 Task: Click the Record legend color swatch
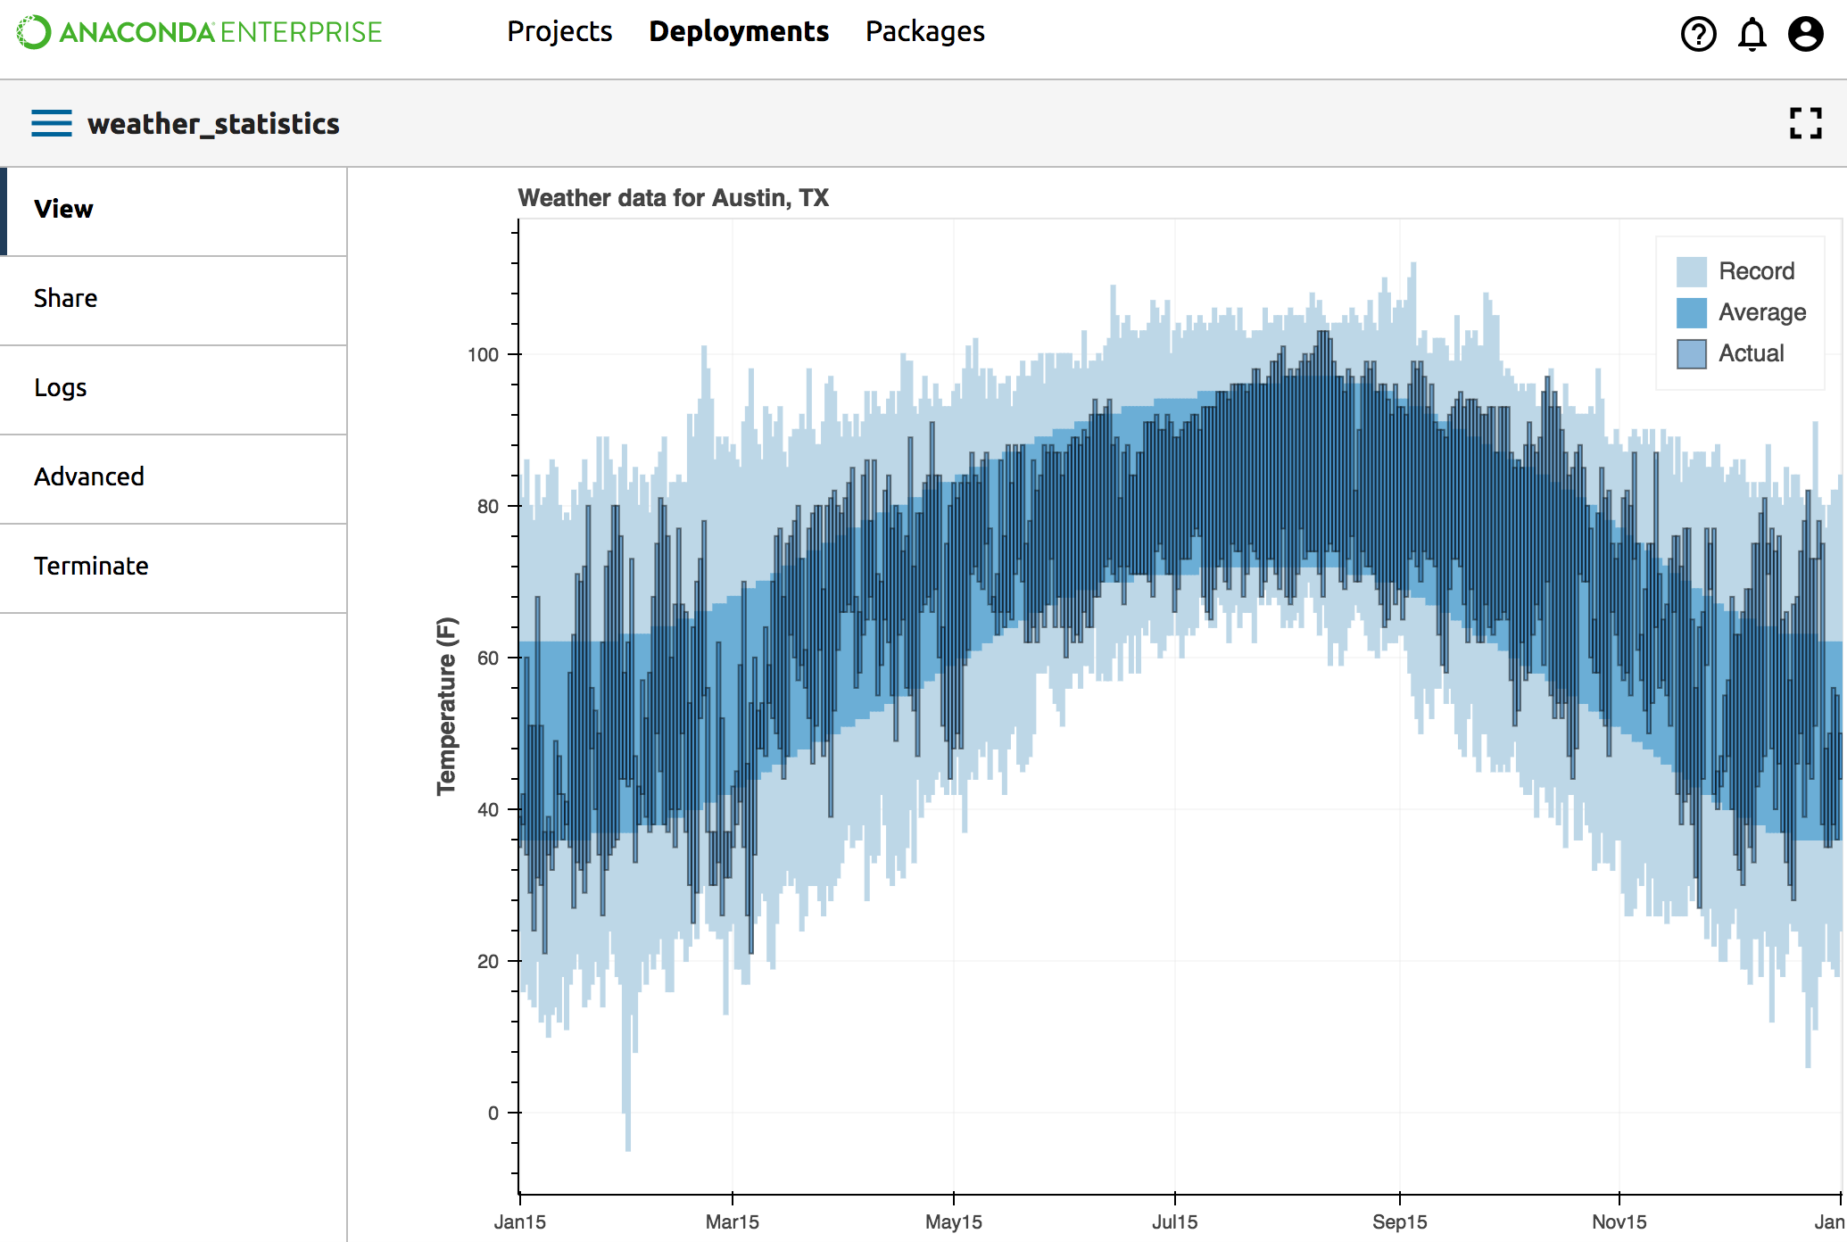point(1691,271)
